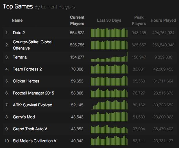Click Grand Theft Auto V's 30-day chart
This screenshot has width=179, height=148.
[x=109, y=129]
